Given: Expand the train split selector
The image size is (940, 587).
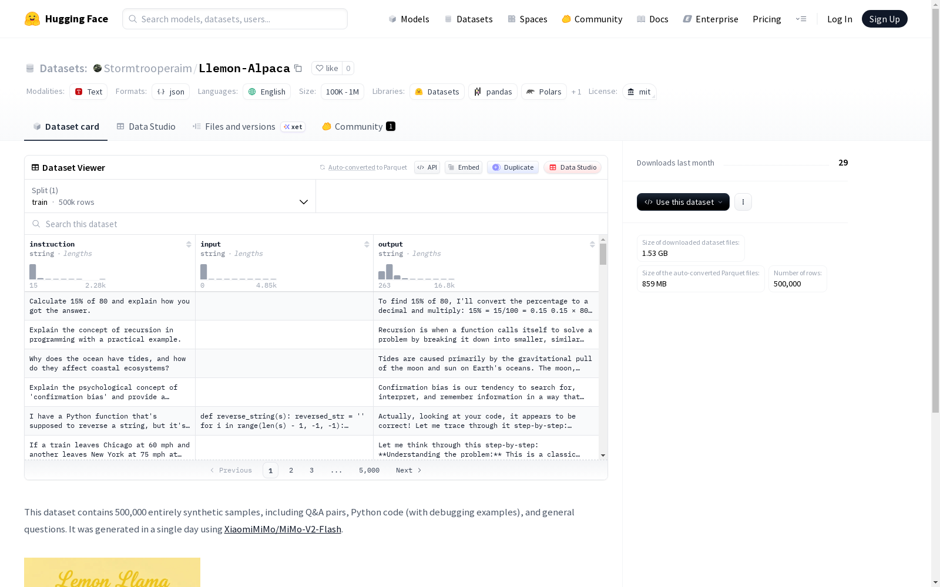Looking at the screenshot, I should 170,196.
